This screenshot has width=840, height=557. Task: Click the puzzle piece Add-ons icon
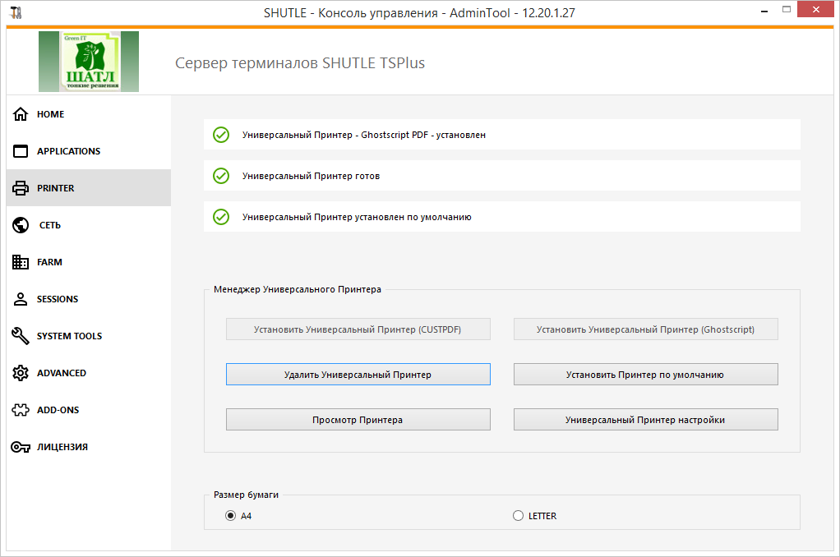click(x=21, y=410)
